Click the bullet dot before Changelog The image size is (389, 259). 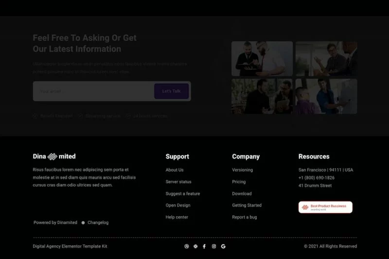[83, 223]
